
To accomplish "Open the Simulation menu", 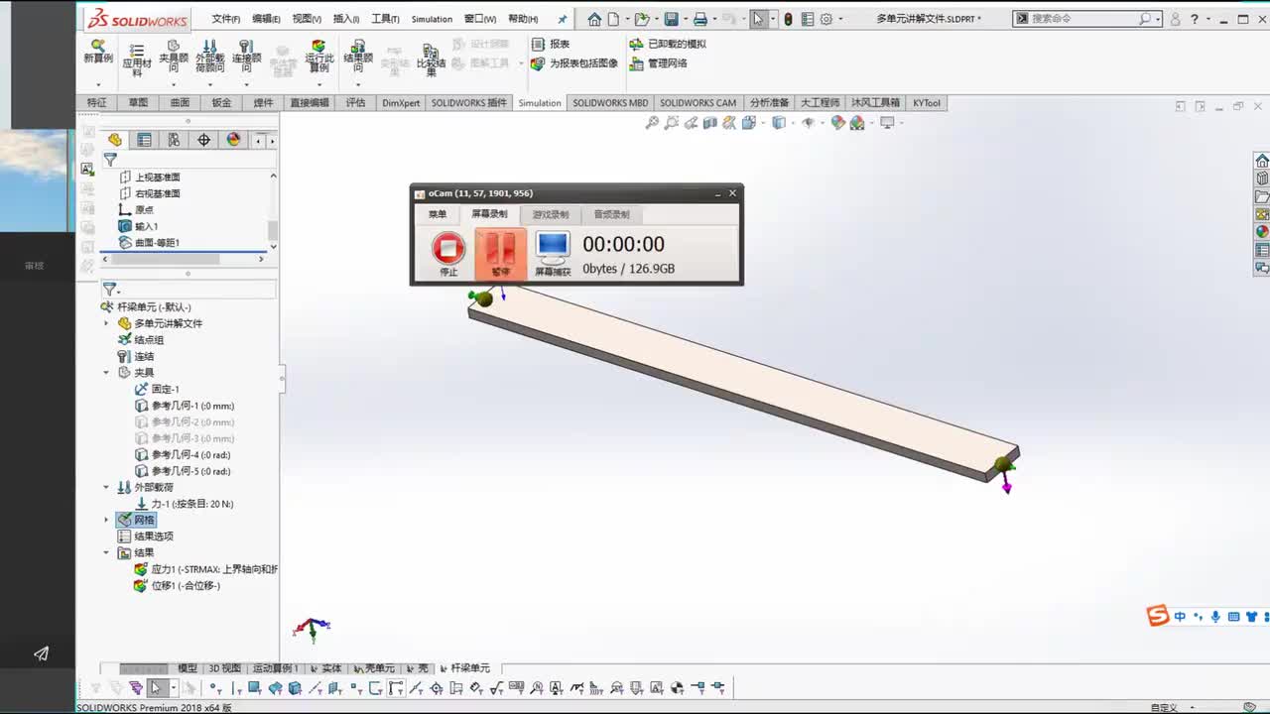I will (x=432, y=19).
